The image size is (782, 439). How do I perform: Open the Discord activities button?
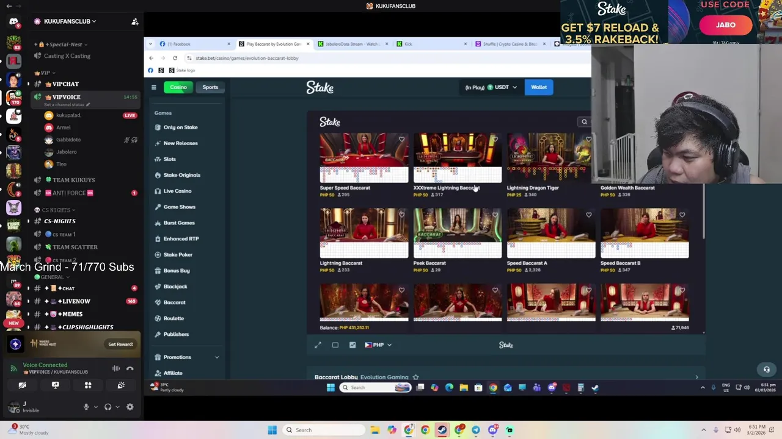88,385
